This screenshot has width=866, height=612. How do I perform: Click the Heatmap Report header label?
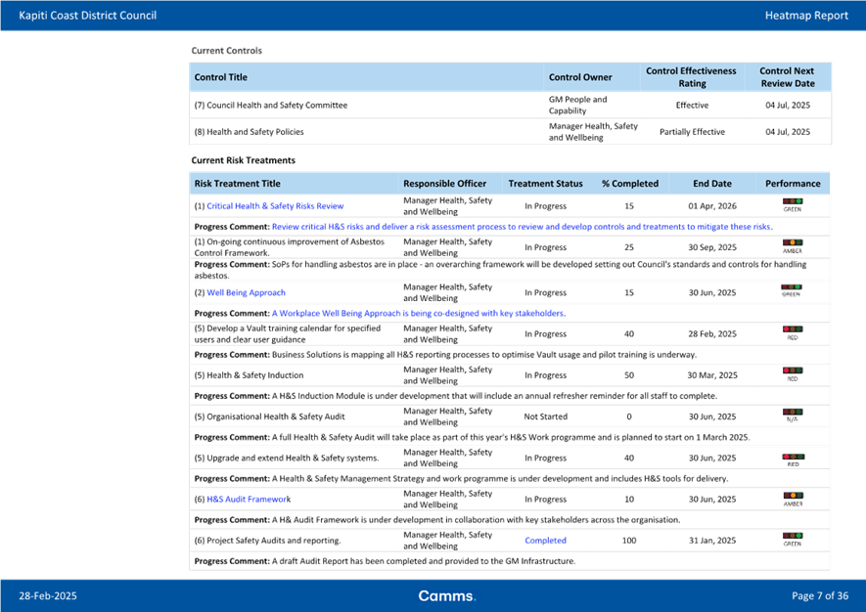(x=806, y=16)
